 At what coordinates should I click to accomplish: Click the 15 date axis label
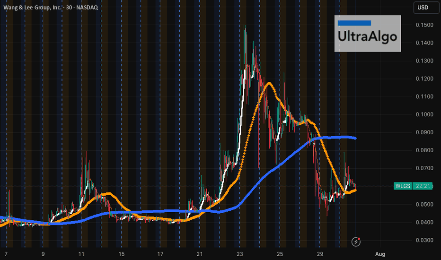click(x=121, y=254)
